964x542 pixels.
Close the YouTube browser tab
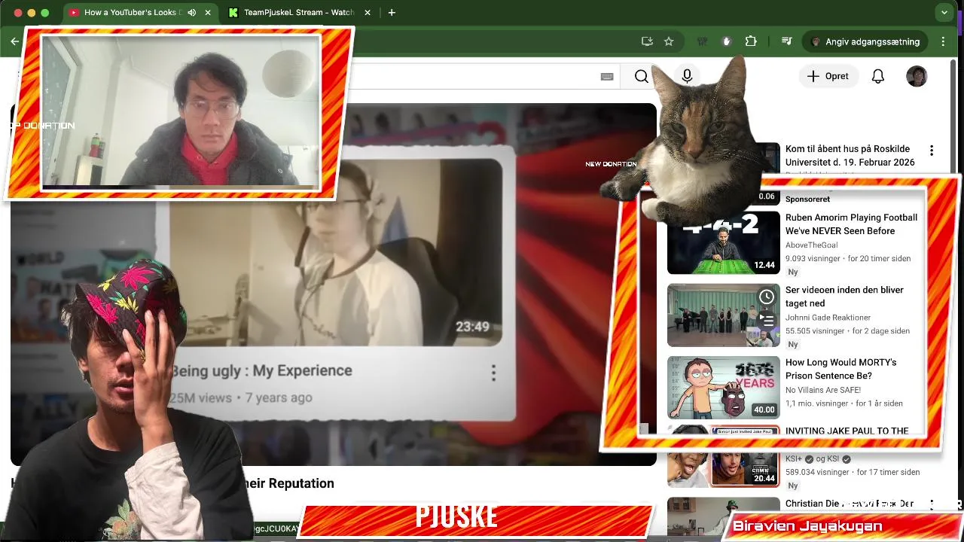pos(208,13)
